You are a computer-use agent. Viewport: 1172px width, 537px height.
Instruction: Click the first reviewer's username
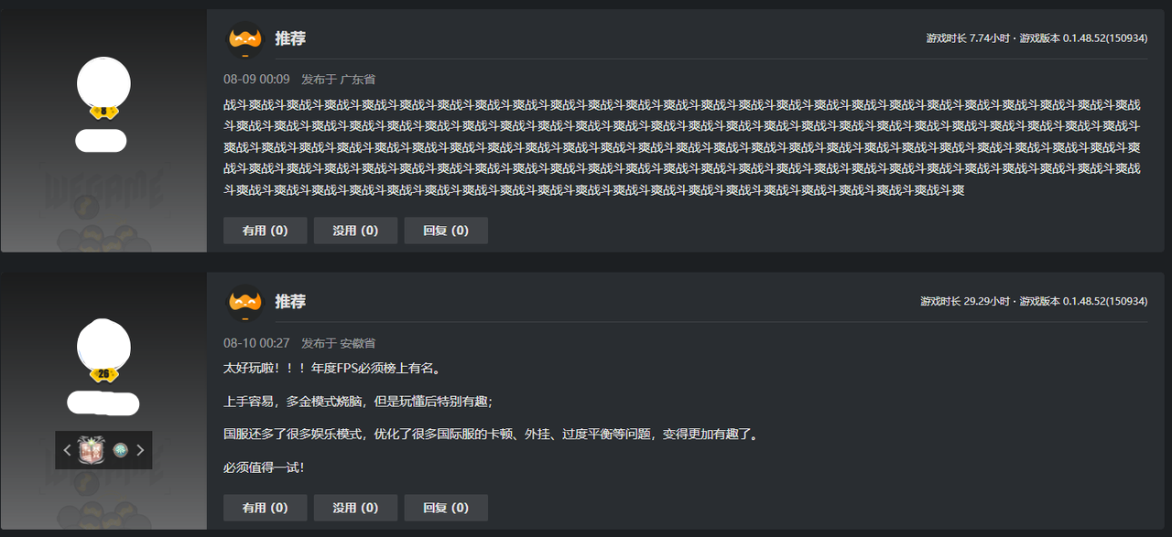(x=101, y=141)
